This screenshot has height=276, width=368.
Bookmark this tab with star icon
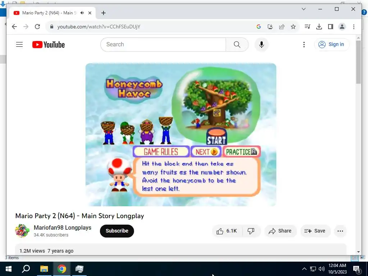click(293, 27)
